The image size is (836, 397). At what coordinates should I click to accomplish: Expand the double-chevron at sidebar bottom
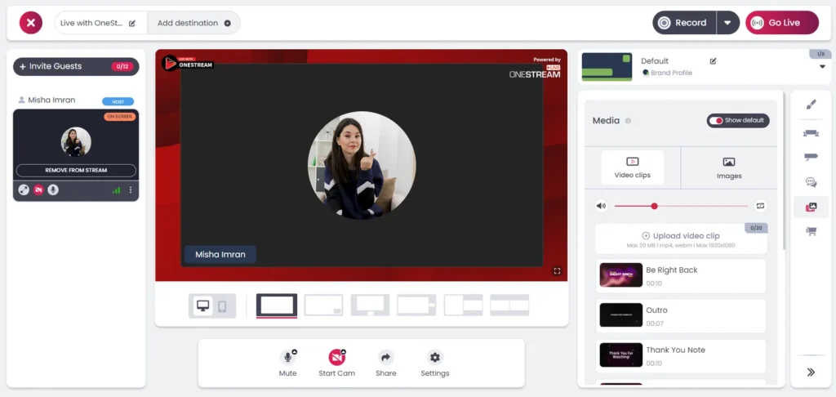[x=811, y=372]
